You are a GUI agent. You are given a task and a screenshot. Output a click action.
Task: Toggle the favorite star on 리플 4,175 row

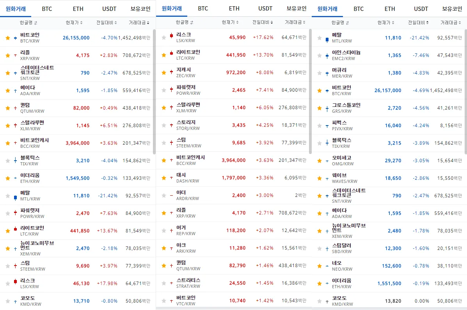(x=8, y=55)
